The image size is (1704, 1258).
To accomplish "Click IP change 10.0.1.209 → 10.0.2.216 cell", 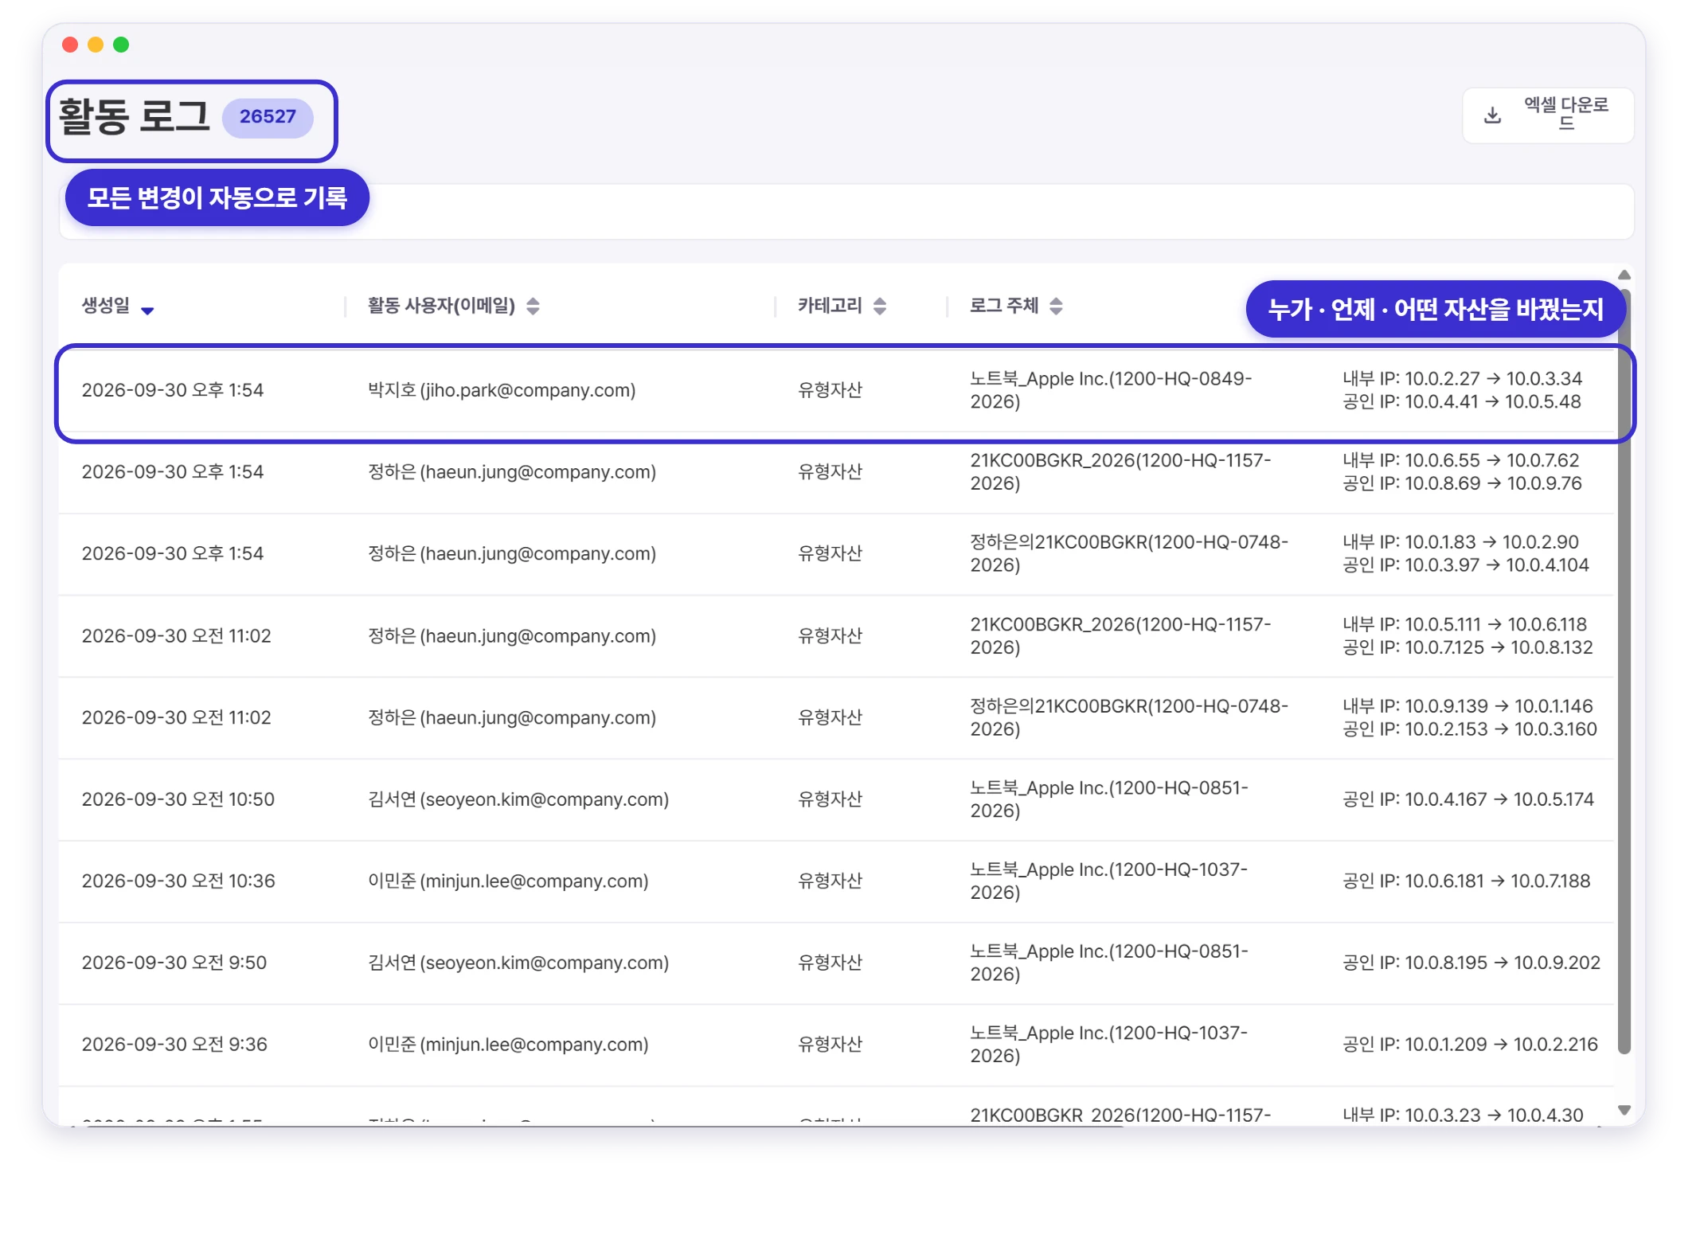I will pyautogui.click(x=1470, y=1045).
